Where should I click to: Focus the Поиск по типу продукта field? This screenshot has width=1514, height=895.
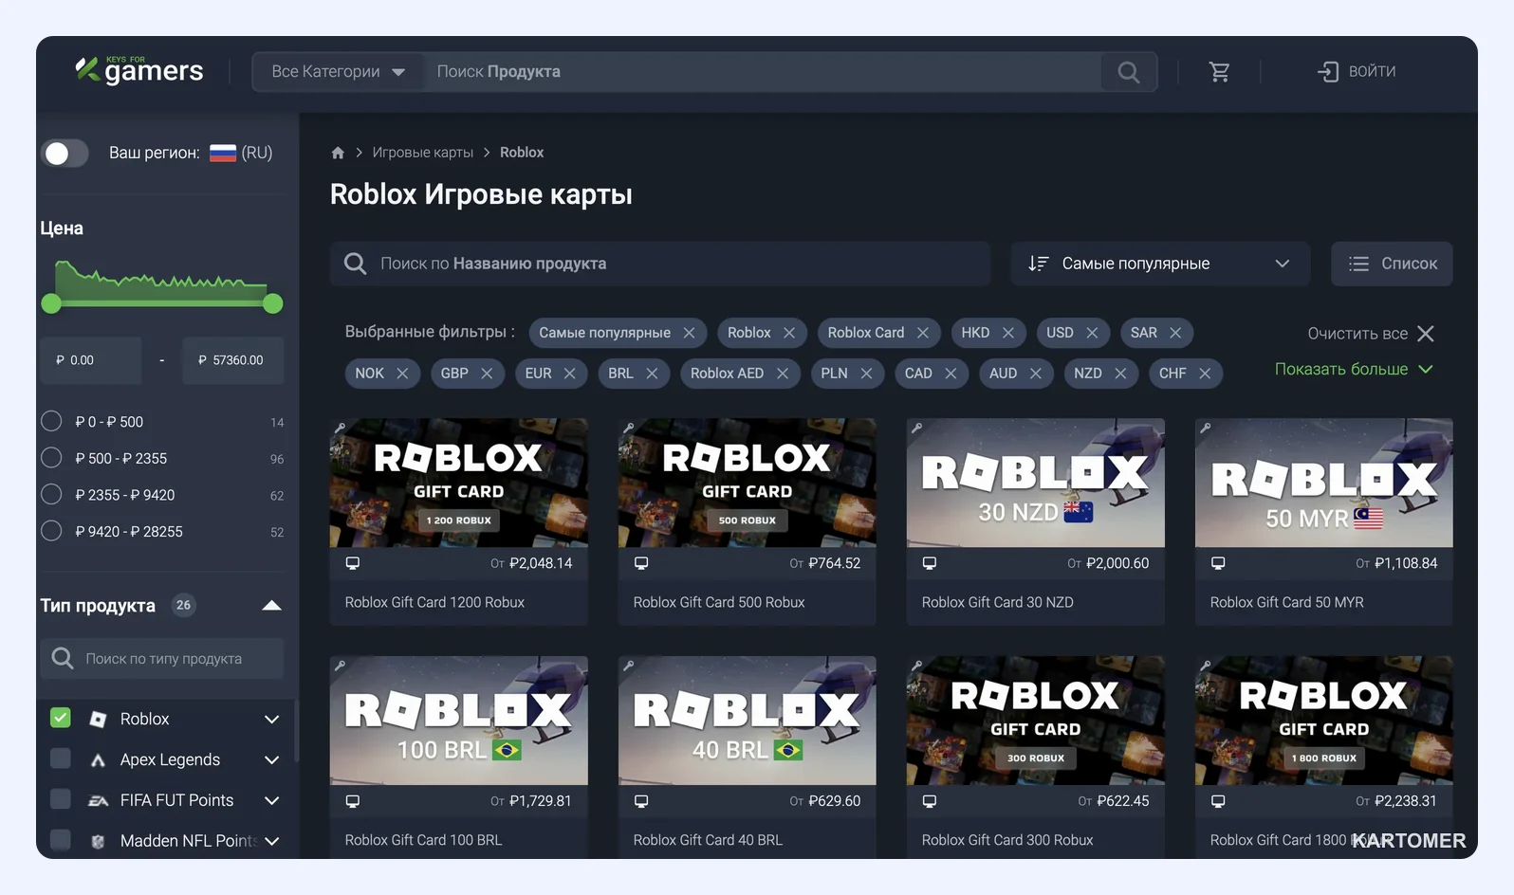pos(162,659)
